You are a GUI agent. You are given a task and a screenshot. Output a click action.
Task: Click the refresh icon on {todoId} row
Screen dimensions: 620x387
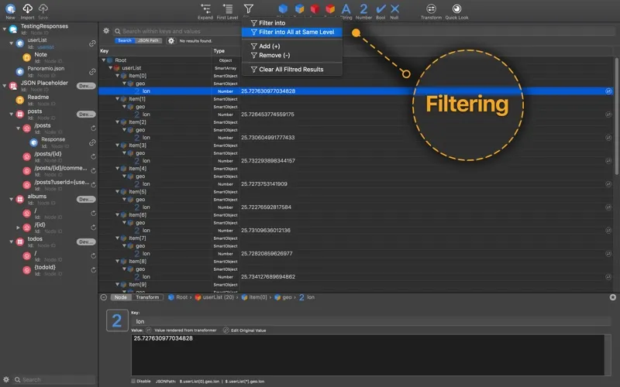click(x=93, y=270)
